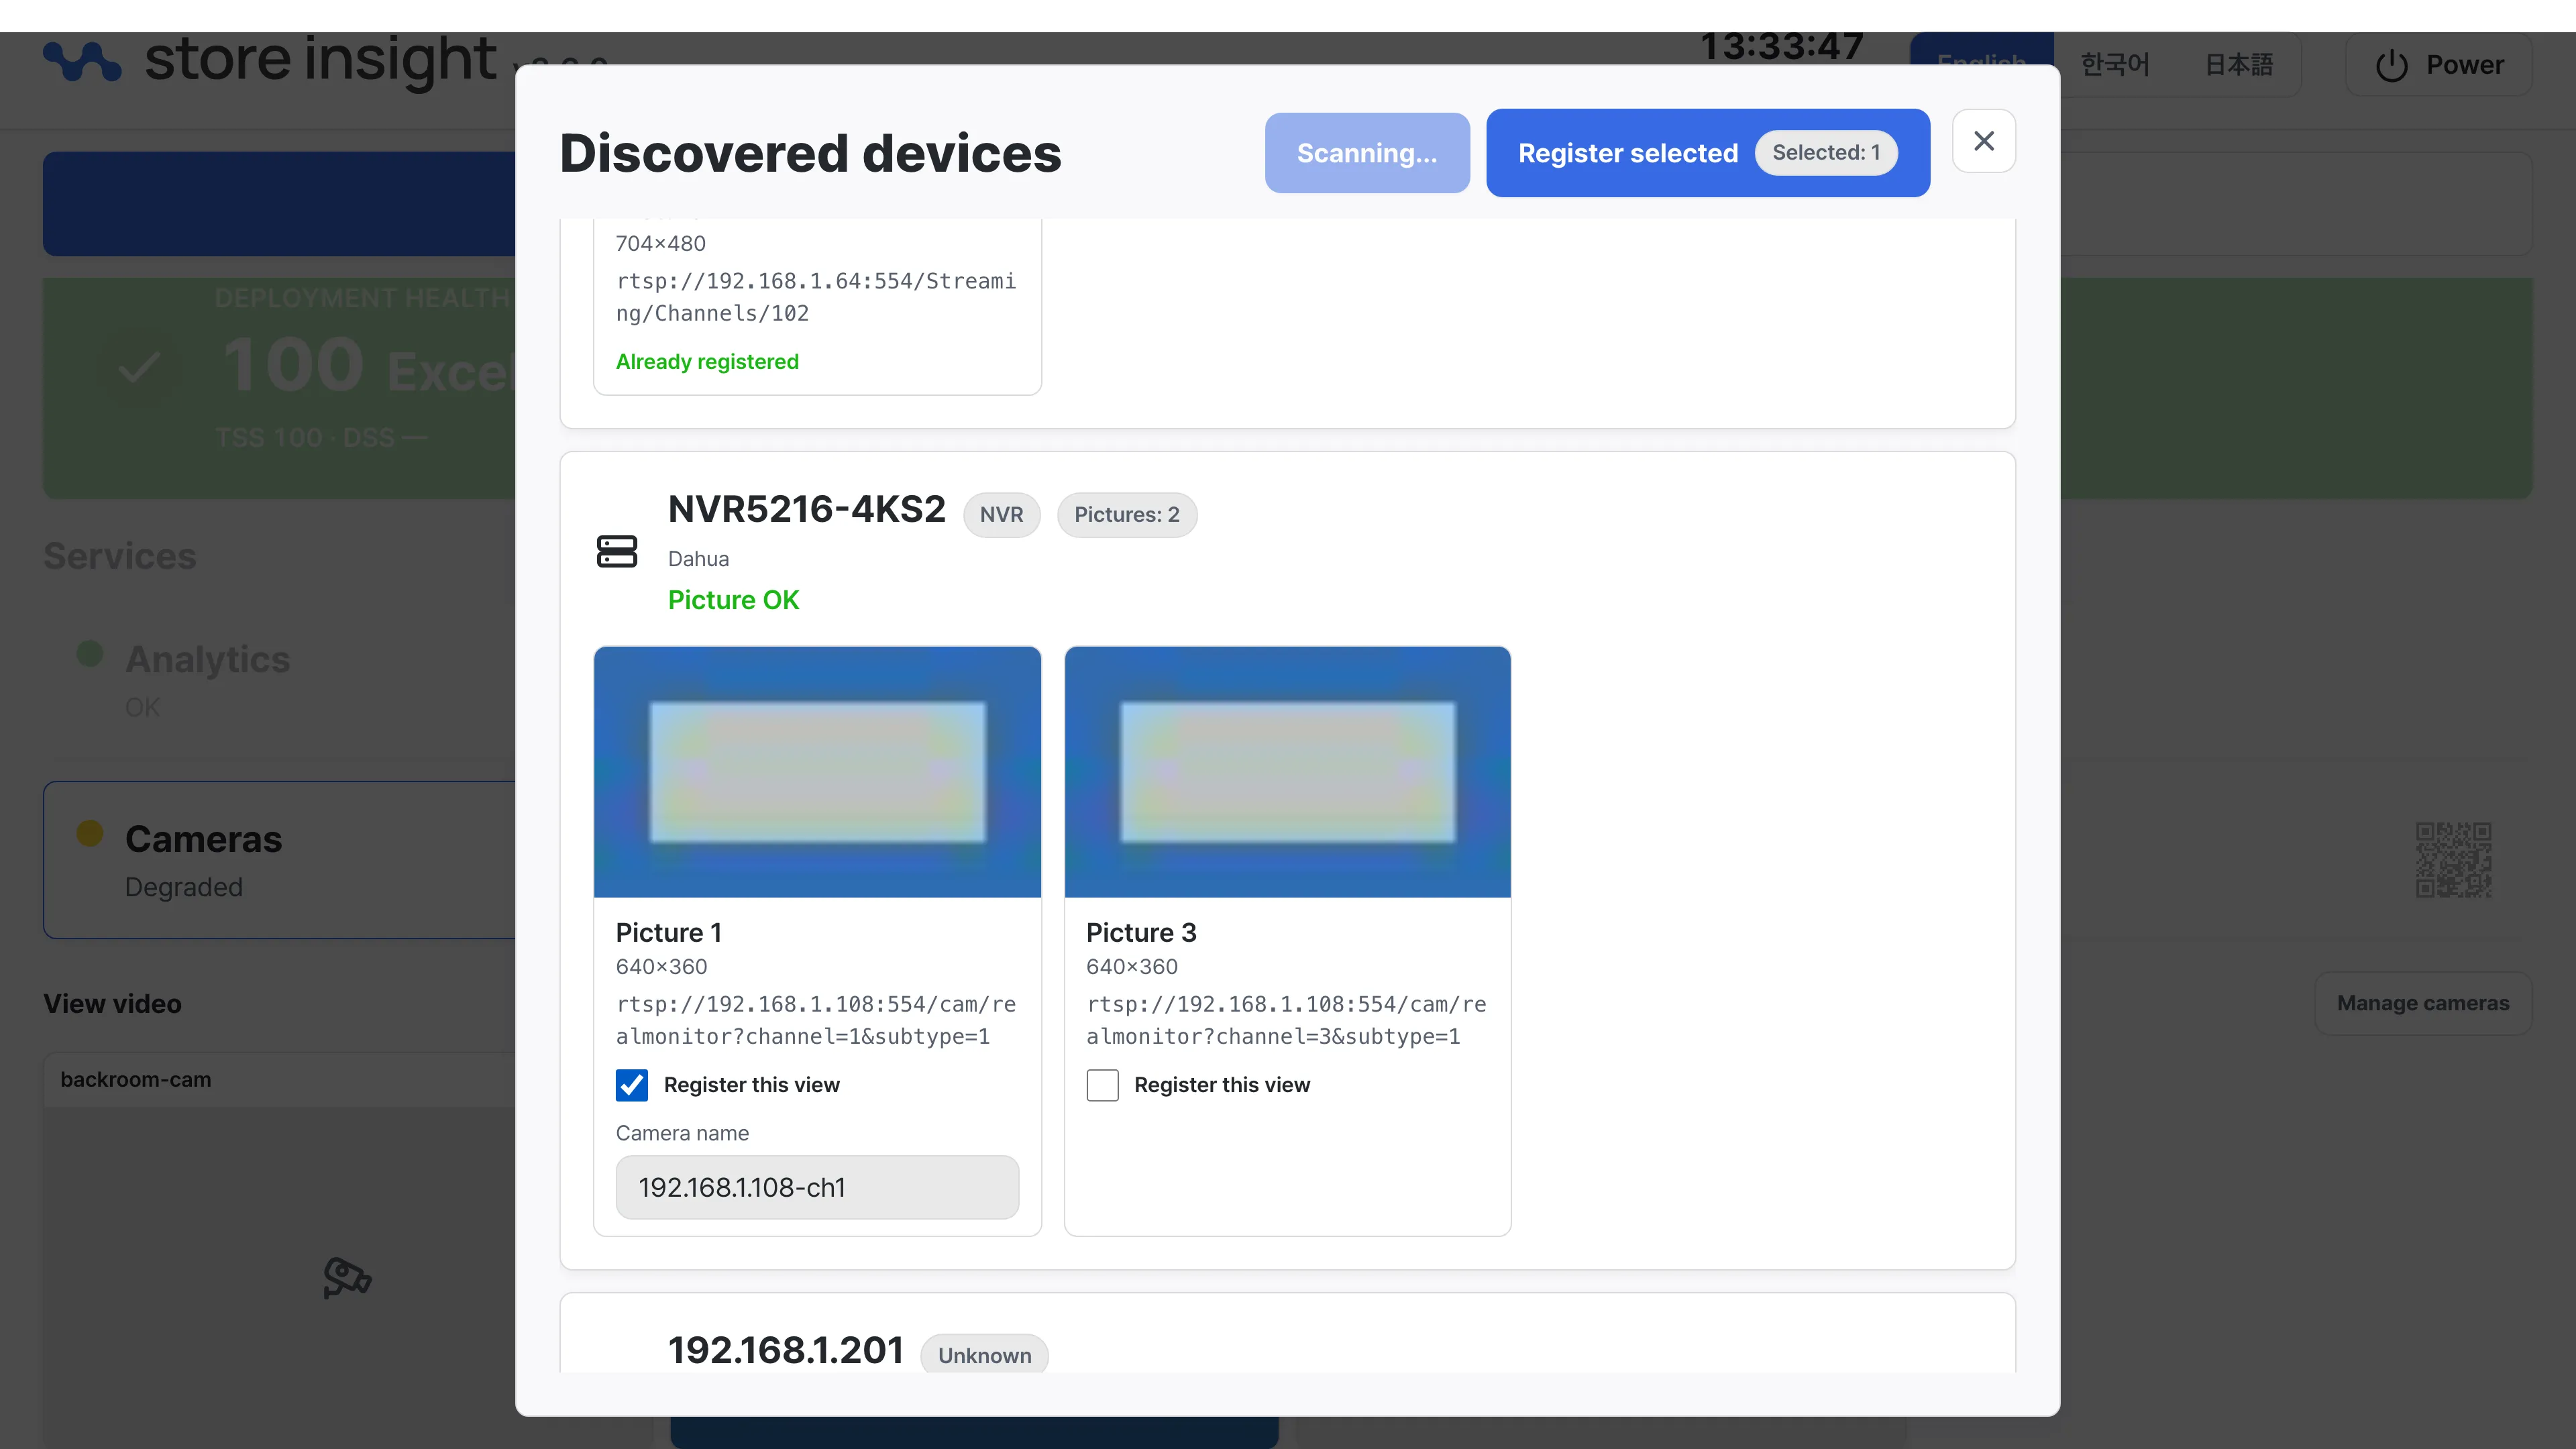Click the 640×360 resolution under Picture 3
Image resolution: width=2576 pixels, height=1449 pixels.
pos(1132,967)
